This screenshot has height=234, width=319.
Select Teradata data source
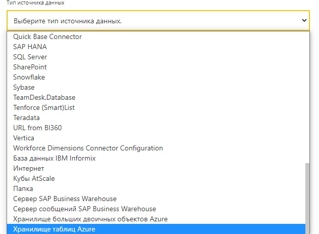[156, 118]
